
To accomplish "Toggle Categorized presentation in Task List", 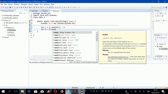I will [161, 13].
